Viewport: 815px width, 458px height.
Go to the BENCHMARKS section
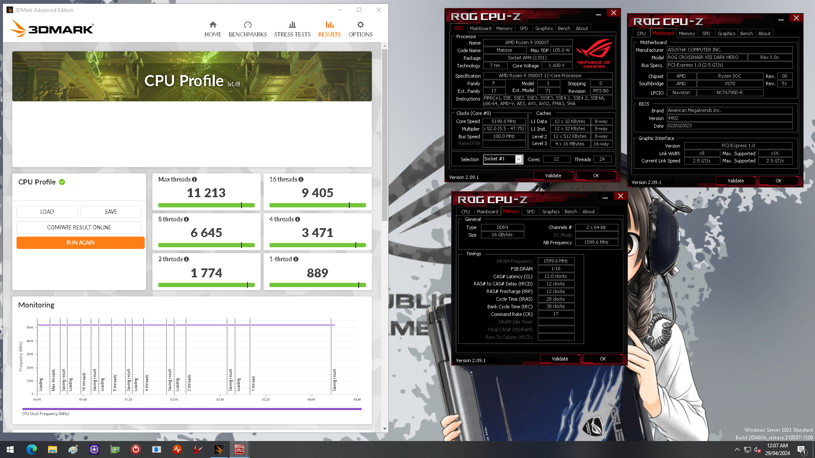click(247, 29)
